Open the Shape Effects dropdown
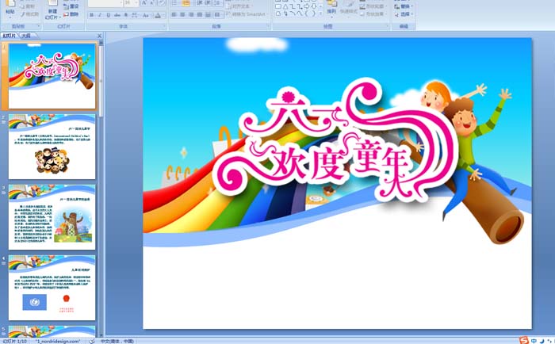The width and height of the screenshot is (555, 344). pyautogui.click(x=373, y=14)
